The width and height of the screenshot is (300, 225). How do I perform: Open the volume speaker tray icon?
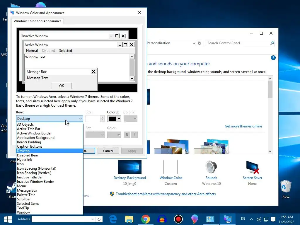click(259, 219)
